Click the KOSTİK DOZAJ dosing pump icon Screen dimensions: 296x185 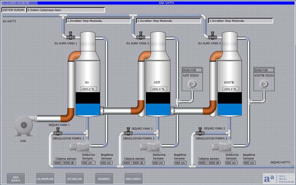(264, 83)
